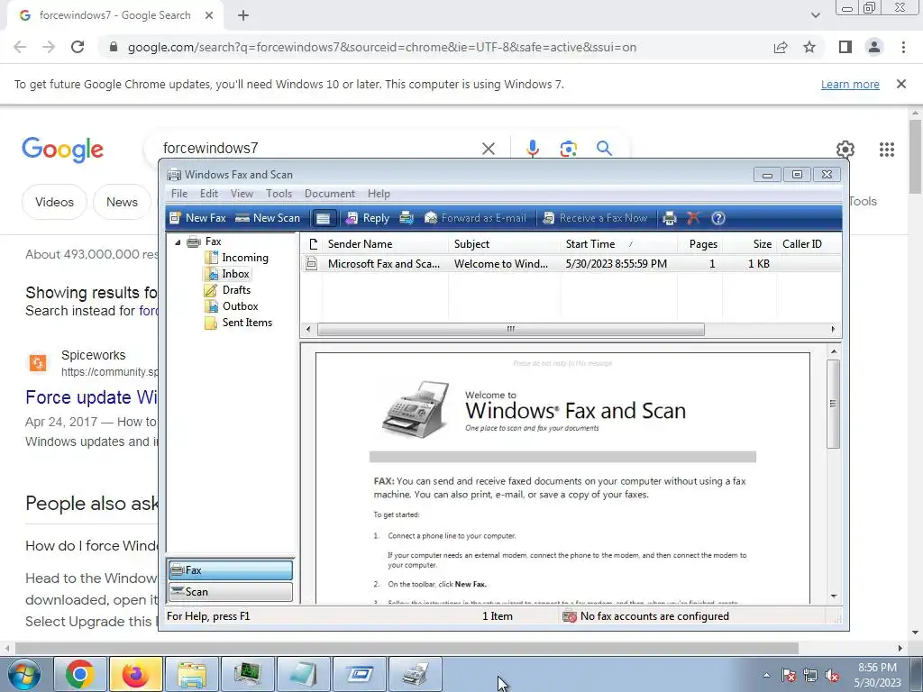
Task: Toggle the preview pane toolbar icon
Action: pyautogui.click(x=324, y=218)
